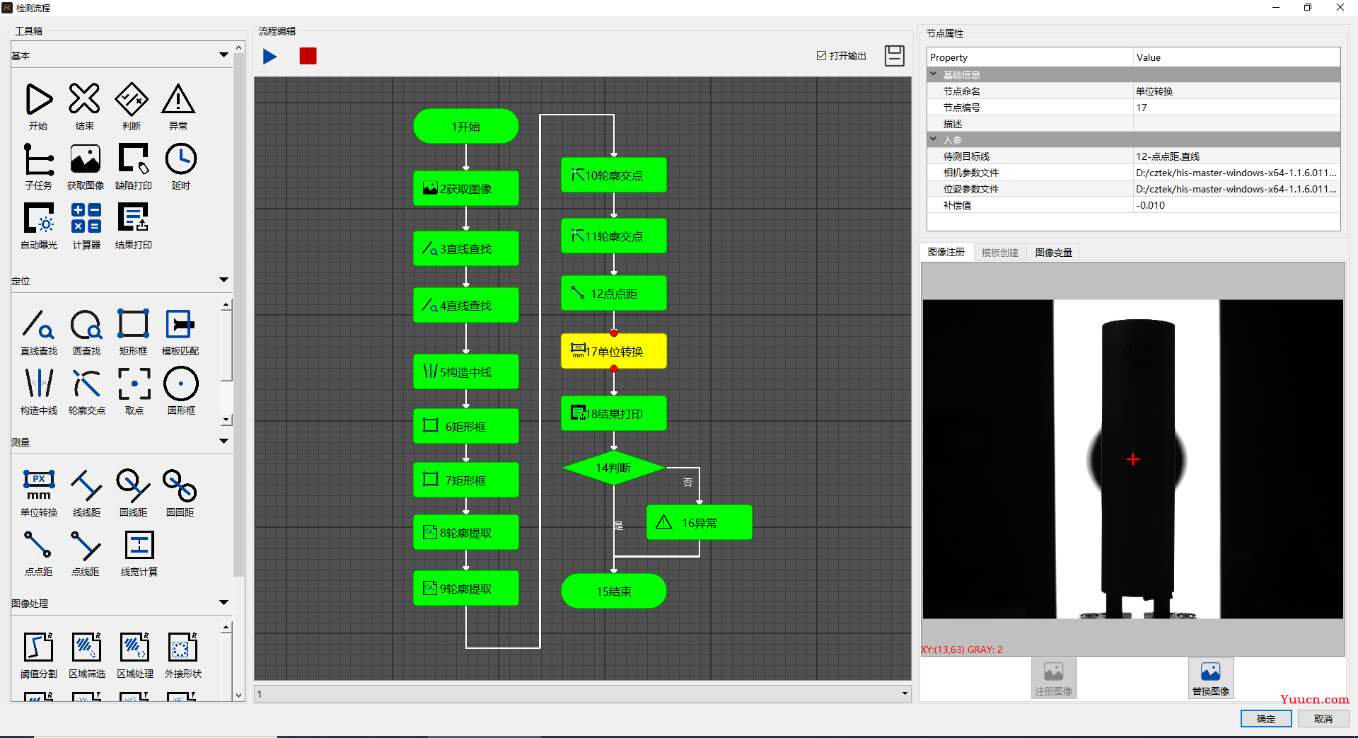The width and height of the screenshot is (1358, 738).
Task: Pick the 异常 exception warning tool
Action: [178, 99]
